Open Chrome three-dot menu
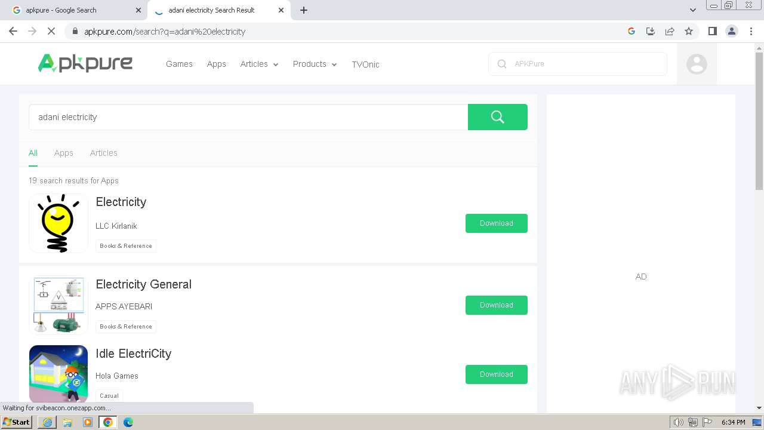 tap(751, 31)
